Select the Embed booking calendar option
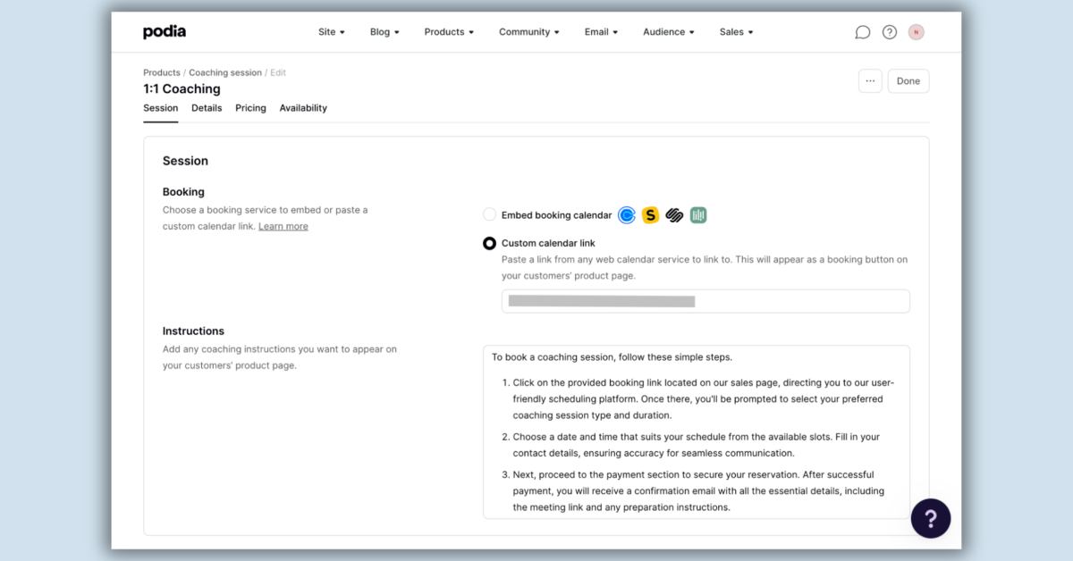Screen dimensions: 1073x561 click(x=489, y=214)
